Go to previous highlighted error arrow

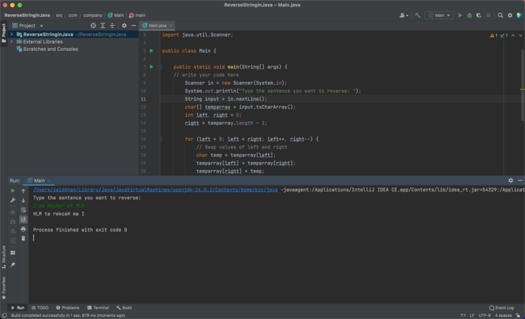513,35
